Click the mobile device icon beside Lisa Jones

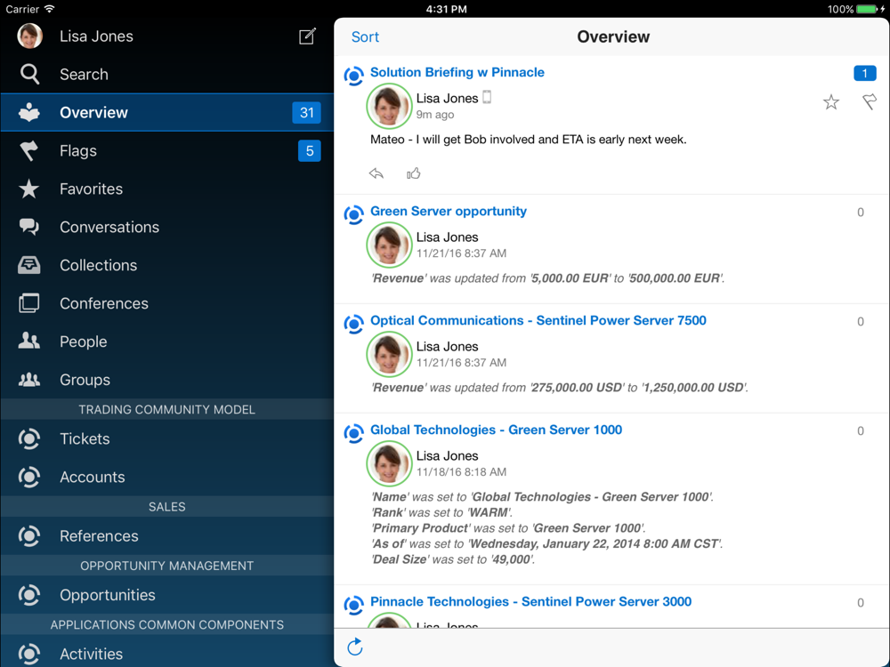click(487, 98)
